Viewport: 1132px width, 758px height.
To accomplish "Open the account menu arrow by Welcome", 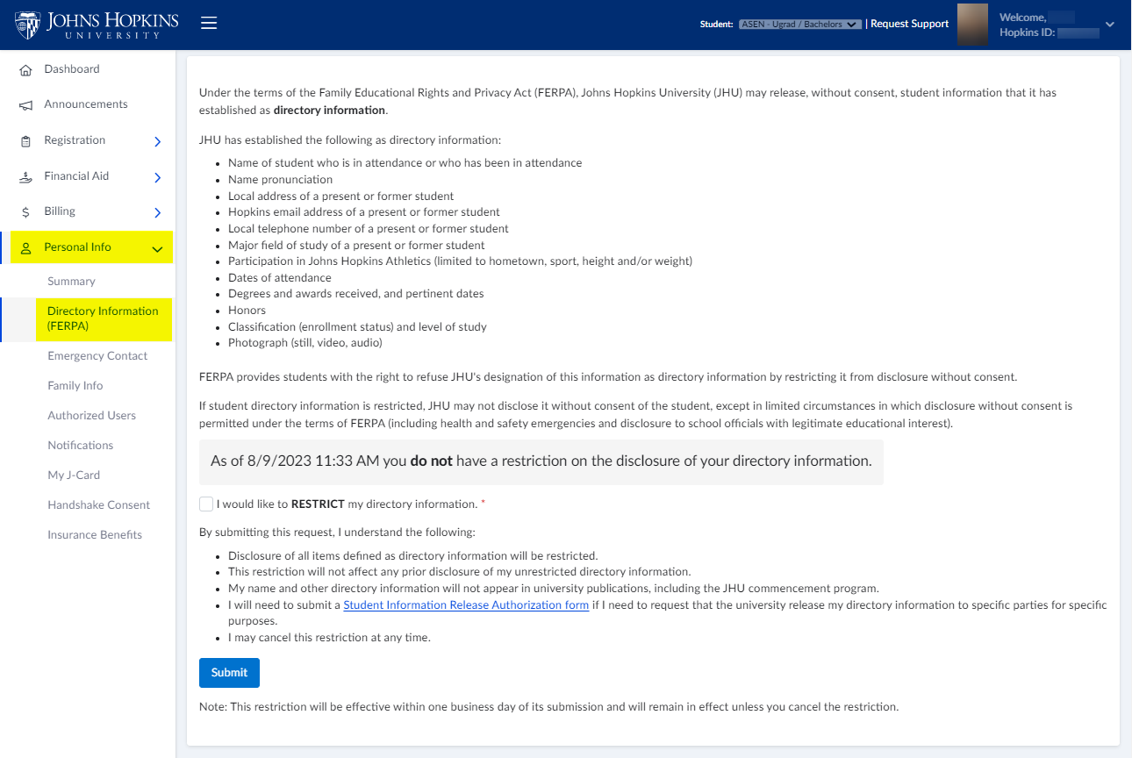I will point(1110,25).
